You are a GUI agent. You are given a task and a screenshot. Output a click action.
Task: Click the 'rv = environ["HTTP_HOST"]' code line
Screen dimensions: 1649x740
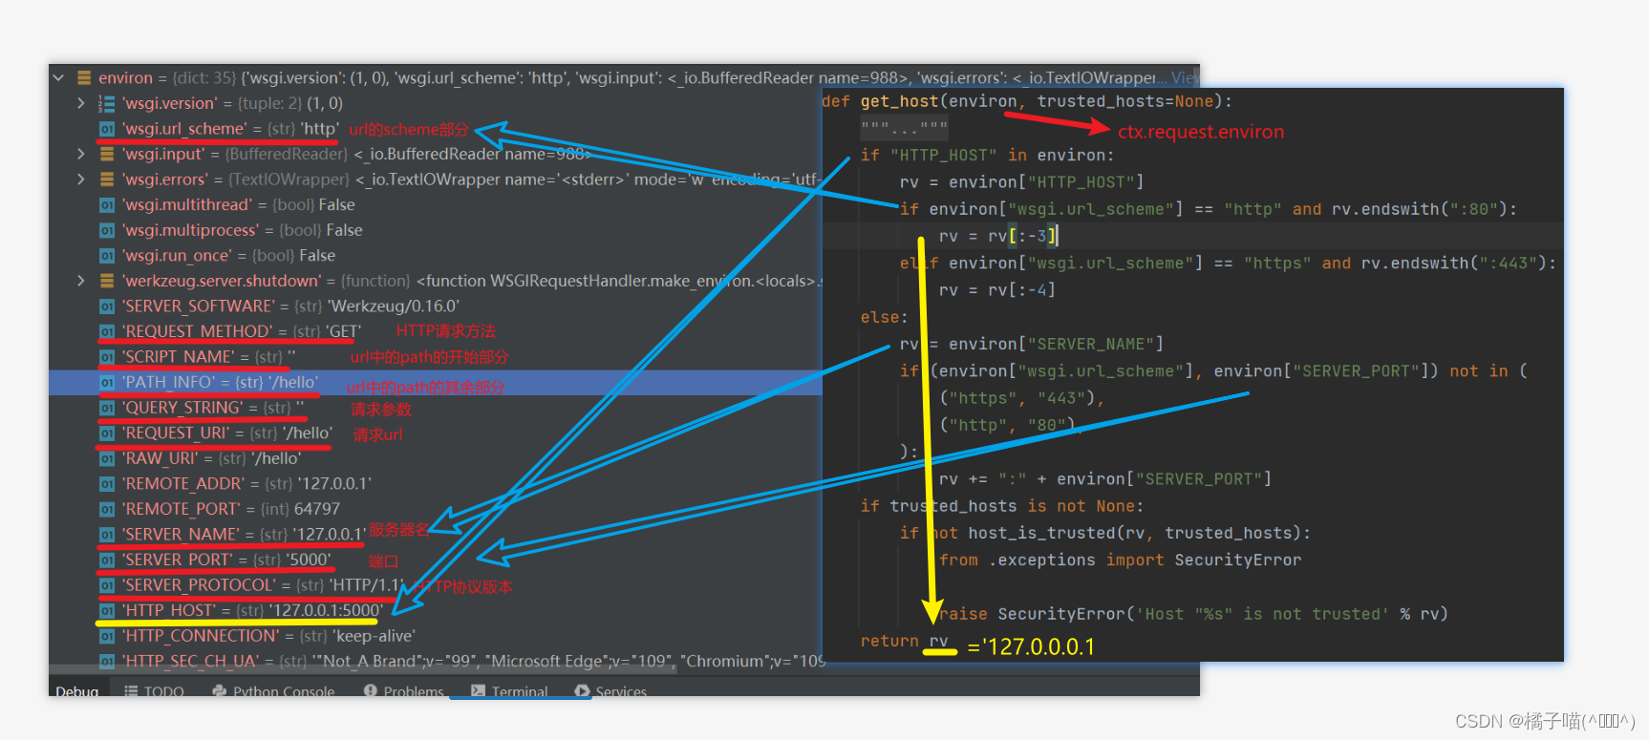pos(1021,182)
